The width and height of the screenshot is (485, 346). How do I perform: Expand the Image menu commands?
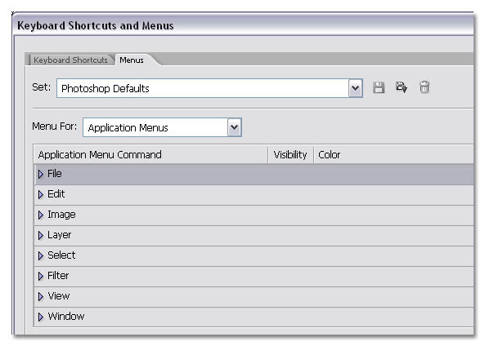pos(41,215)
